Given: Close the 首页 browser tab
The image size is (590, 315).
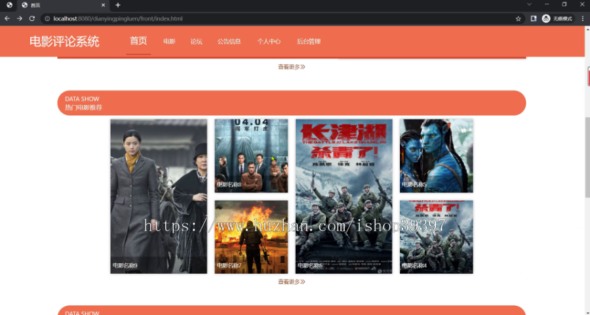Looking at the screenshot, I should click(104, 5).
